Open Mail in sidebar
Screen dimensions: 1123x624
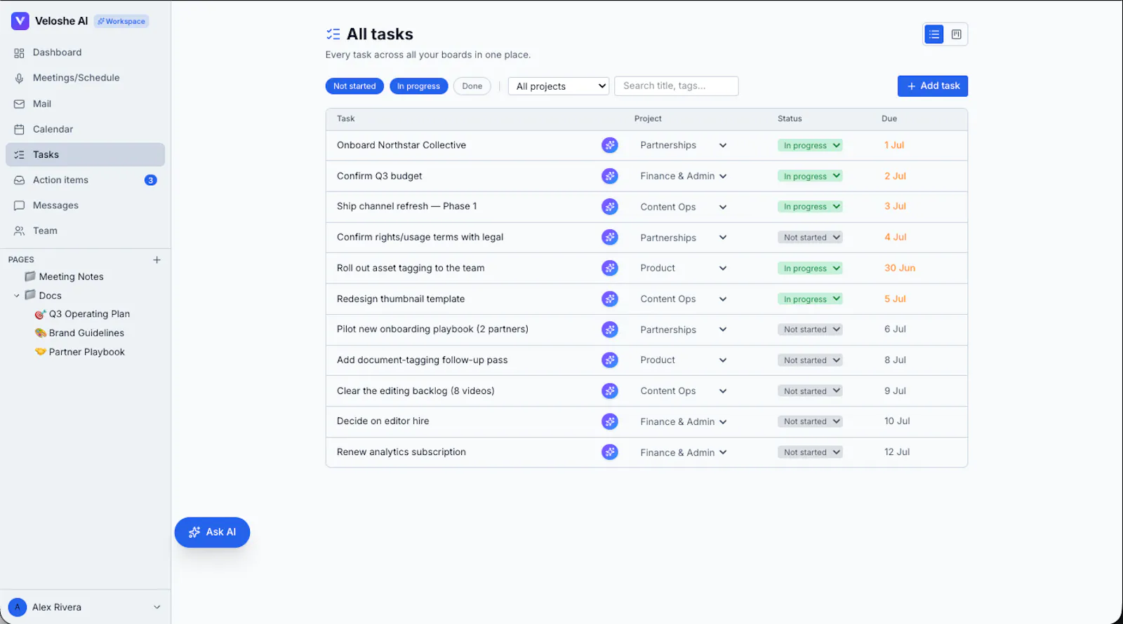tap(85, 104)
